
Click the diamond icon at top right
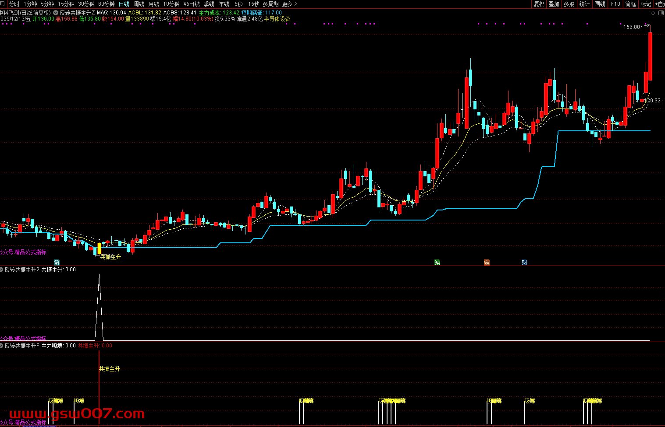click(x=653, y=13)
